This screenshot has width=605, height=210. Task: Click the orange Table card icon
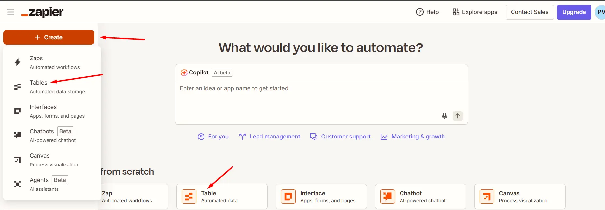coord(189,197)
